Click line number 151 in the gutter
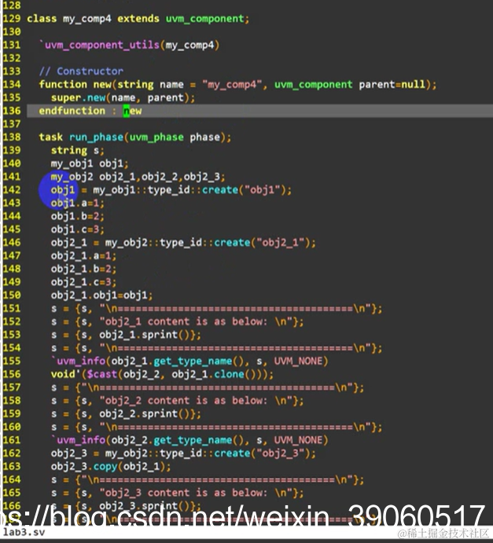 [12, 308]
